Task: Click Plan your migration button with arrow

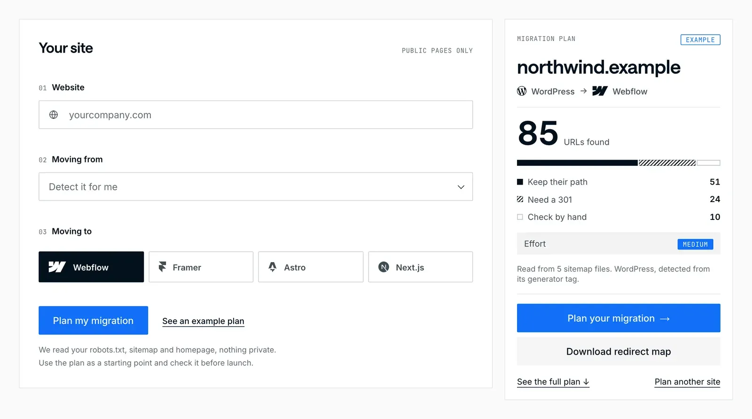Action: click(619, 318)
